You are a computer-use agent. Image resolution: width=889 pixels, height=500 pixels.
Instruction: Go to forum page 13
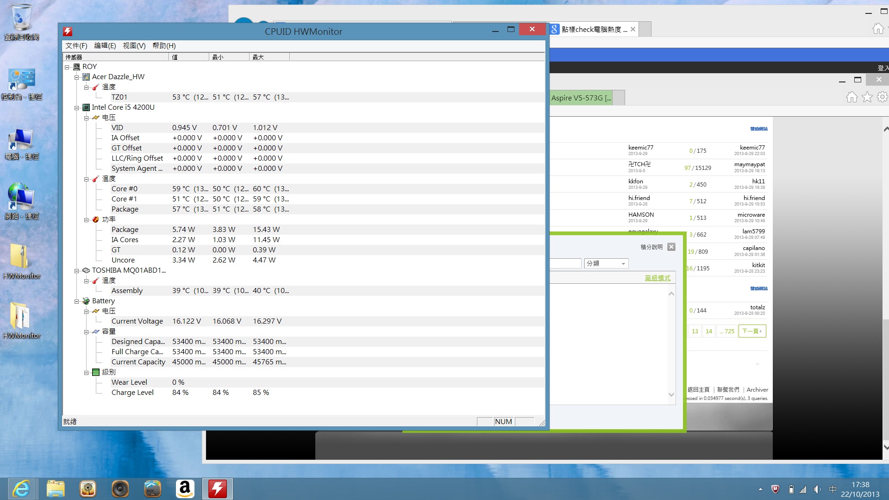coord(695,331)
